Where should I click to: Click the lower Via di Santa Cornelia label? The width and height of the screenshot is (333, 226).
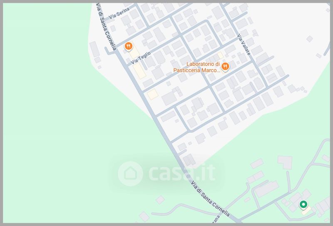pyautogui.click(x=210, y=199)
